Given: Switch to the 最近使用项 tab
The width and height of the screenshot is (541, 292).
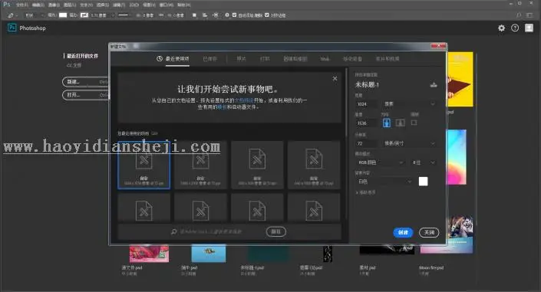Looking at the screenshot, I should [173, 58].
